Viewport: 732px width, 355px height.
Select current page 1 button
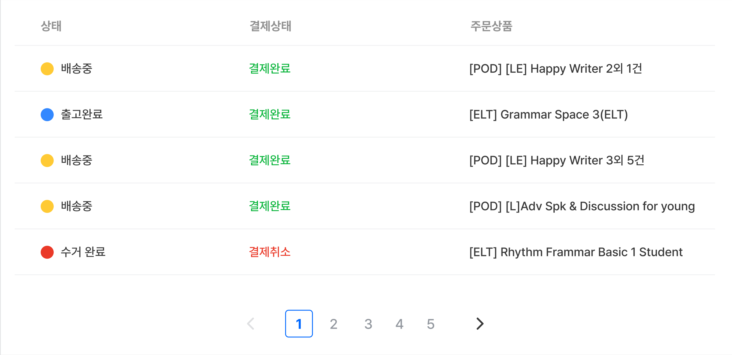(x=299, y=324)
